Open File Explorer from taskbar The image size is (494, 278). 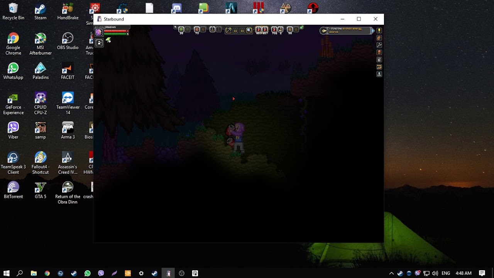point(34,273)
